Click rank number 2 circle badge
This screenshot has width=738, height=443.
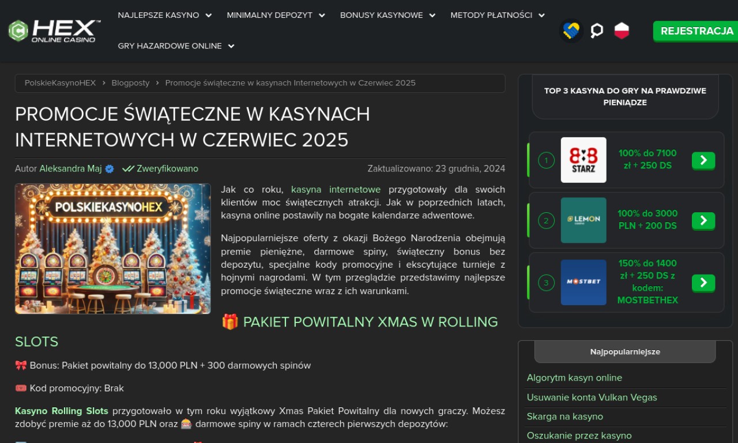point(546,220)
